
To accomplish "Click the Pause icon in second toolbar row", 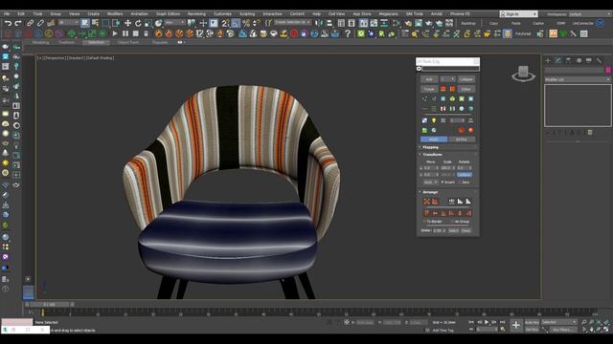I will coord(125,34).
